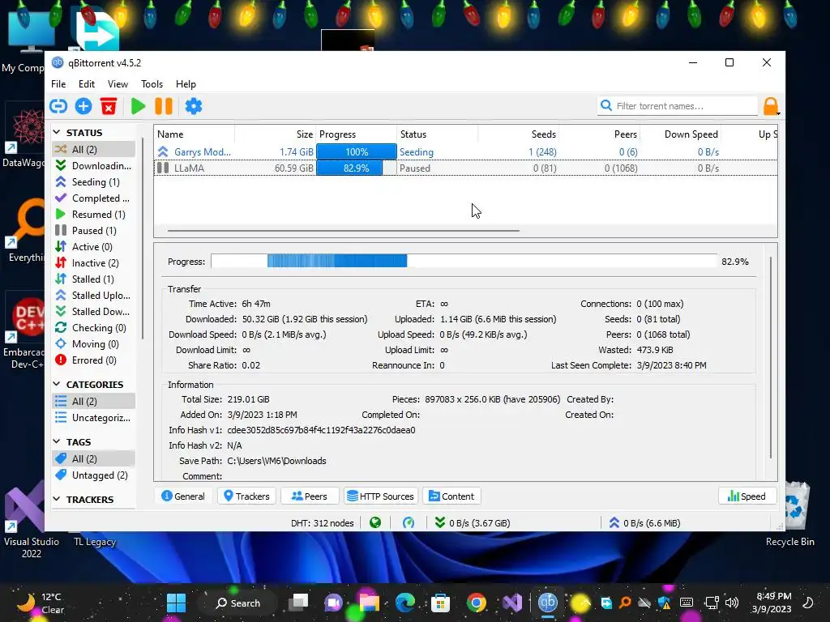
Task: Resume torrents with the green play icon
Action: click(x=138, y=106)
